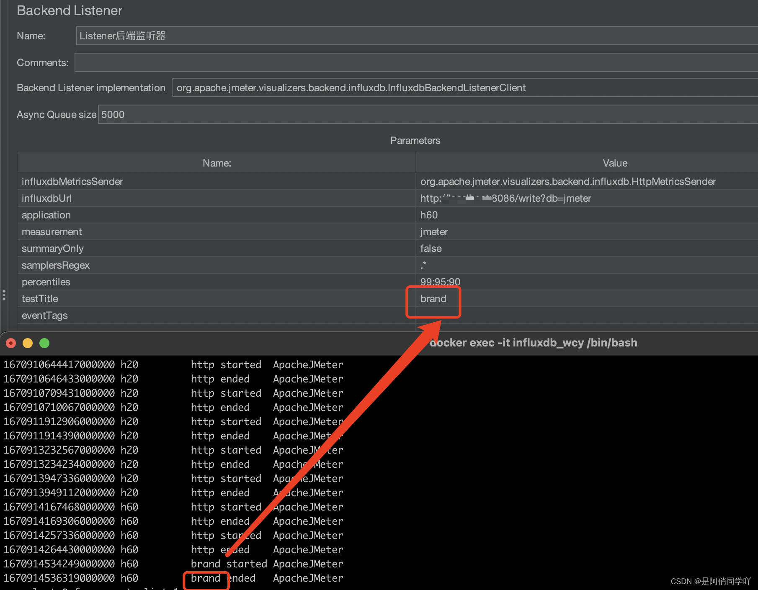This screenshot has height=590, width=758.
Task: Click the Value column header in Parameters table
Action: [x=587, y=163]
